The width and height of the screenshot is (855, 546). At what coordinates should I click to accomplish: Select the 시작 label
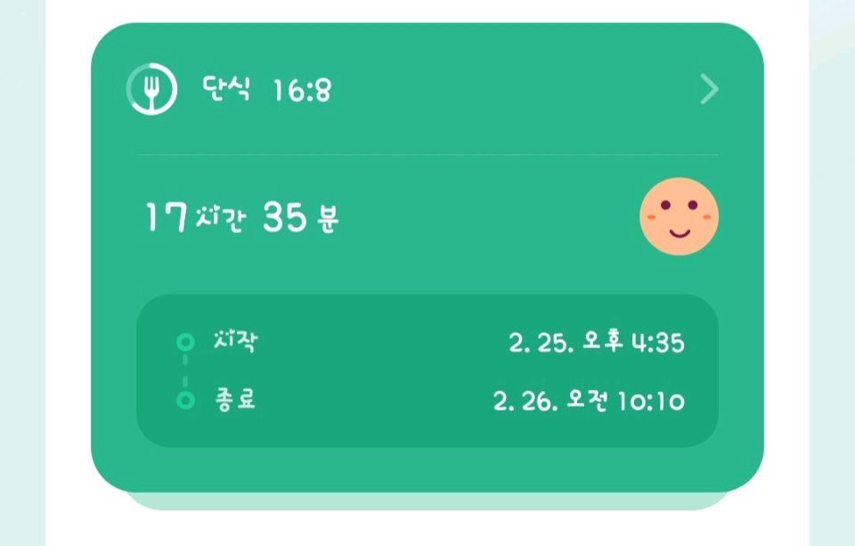pos(235,341)
